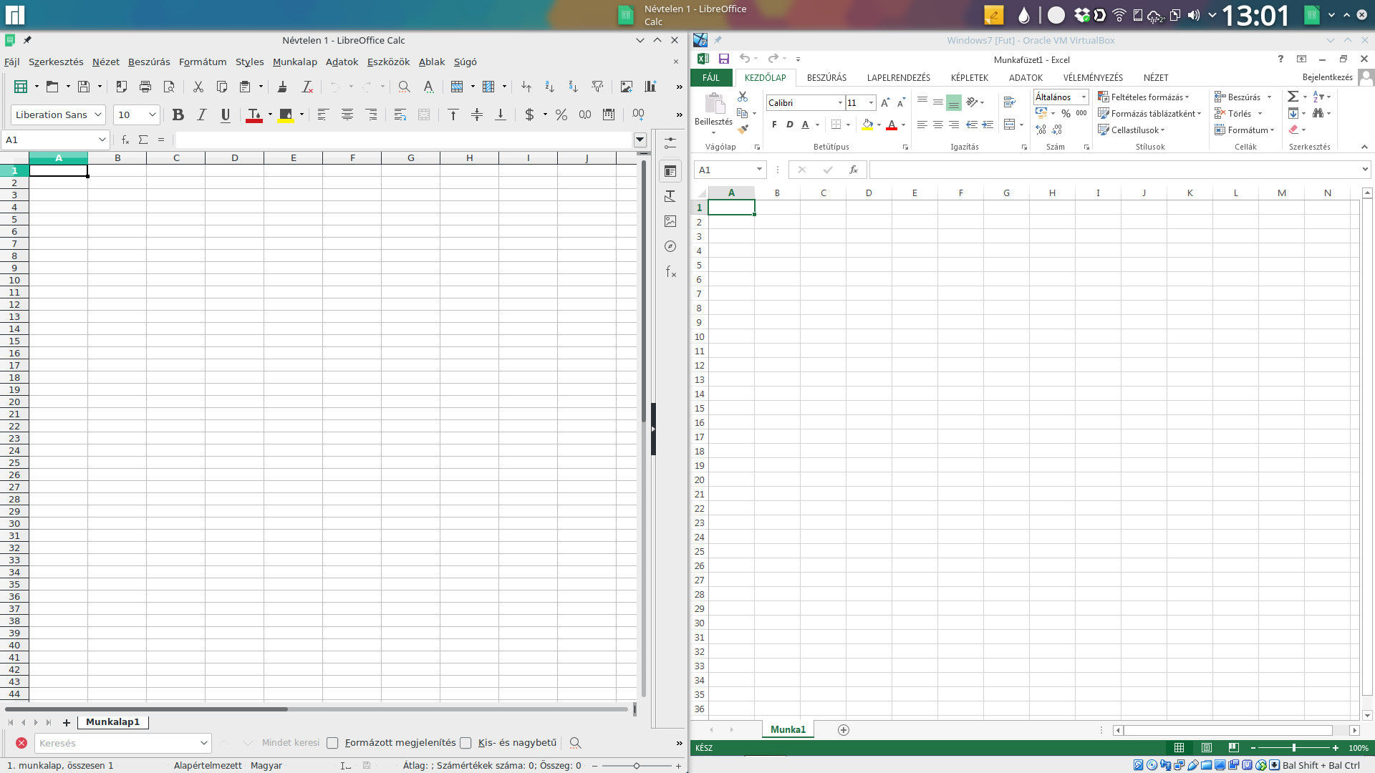
Task: Toggle Wrap Text in LibreOffice Calc toolbar
Action: tap(400, 115)
